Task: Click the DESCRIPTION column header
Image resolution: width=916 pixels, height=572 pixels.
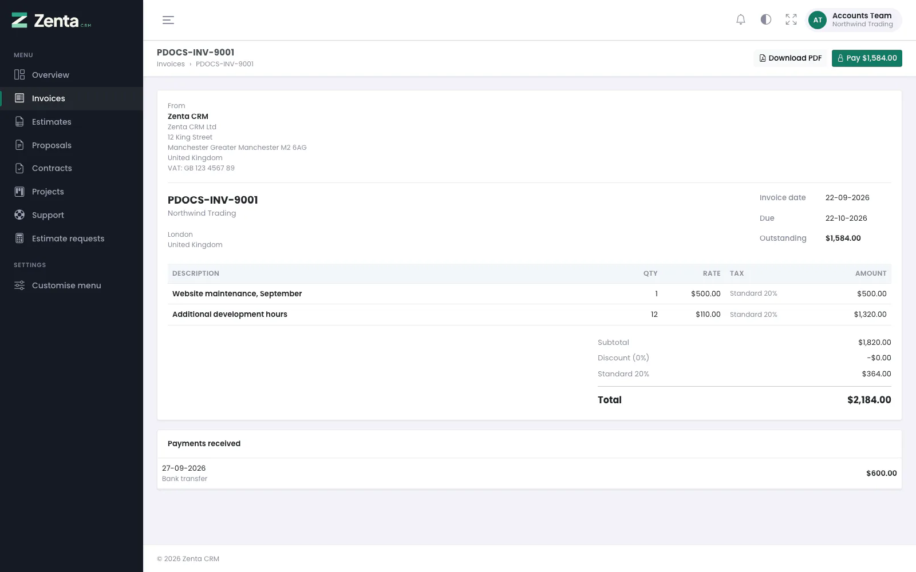Action: pos(196,273)
